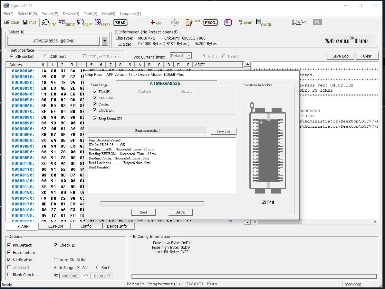The height and width of the screenshot is (289, 385).
Task: Open the Project(P) menu
Action: pyautogui.click(x=50, y=14)
